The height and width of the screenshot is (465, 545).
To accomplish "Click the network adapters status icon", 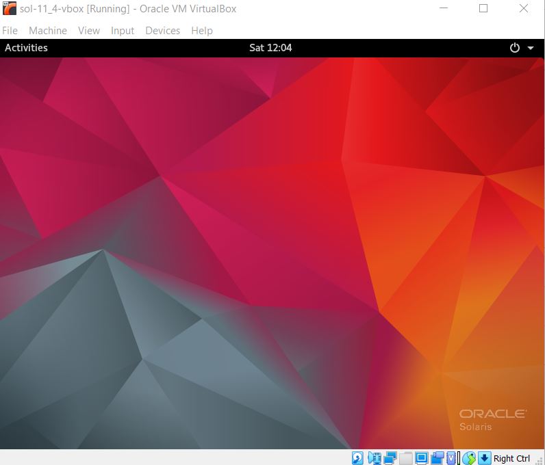I will (390, 458).
